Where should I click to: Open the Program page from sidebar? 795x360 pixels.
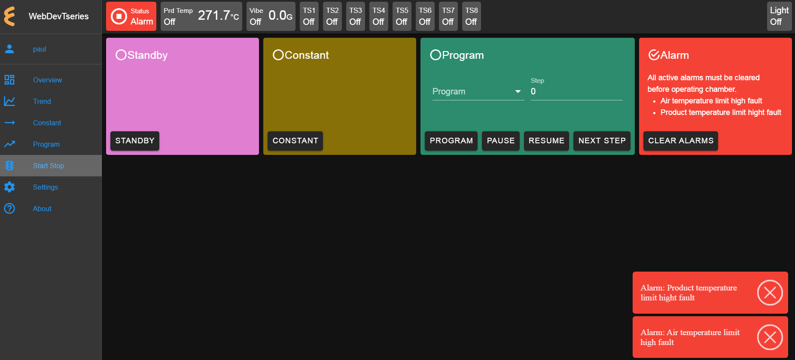(x=51, y=144)
